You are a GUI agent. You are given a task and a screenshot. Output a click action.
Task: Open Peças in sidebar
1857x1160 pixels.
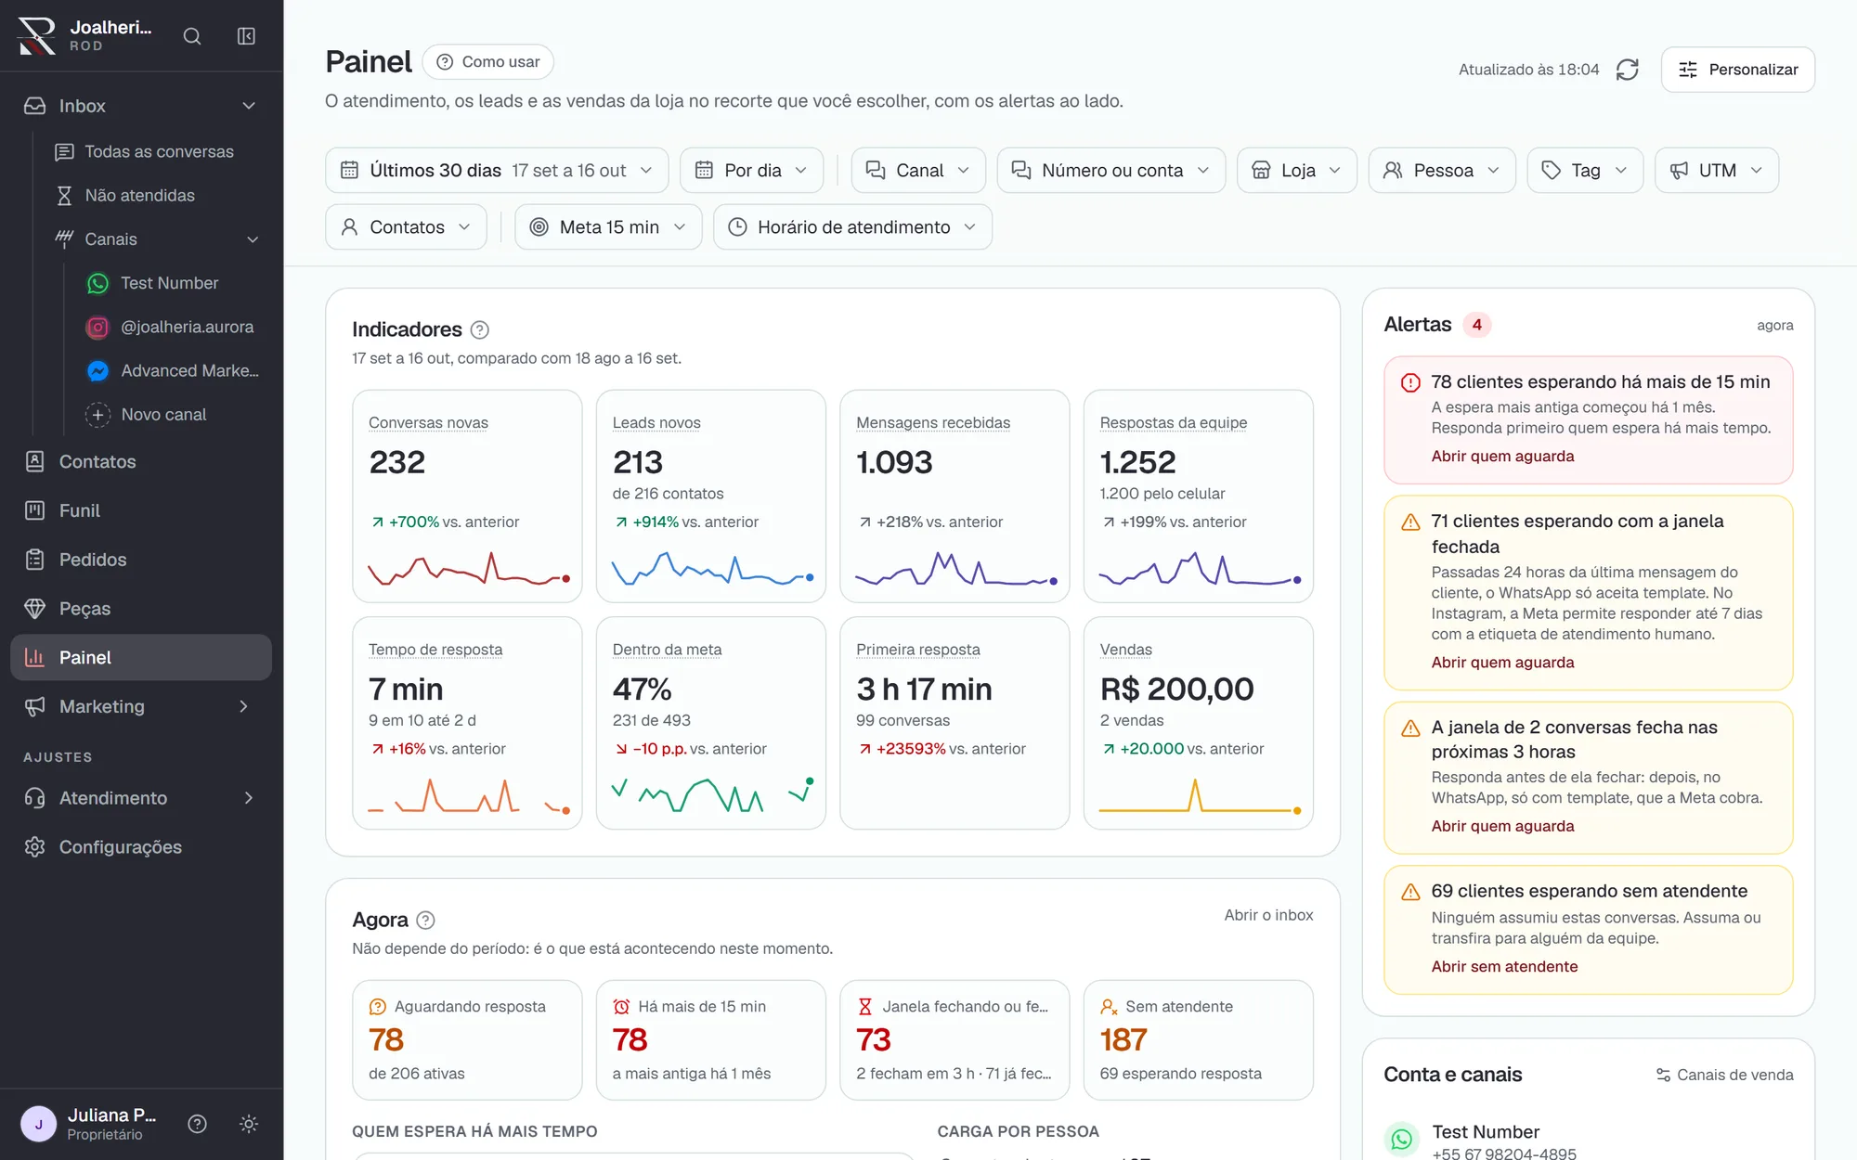click(x=141, y=609)
